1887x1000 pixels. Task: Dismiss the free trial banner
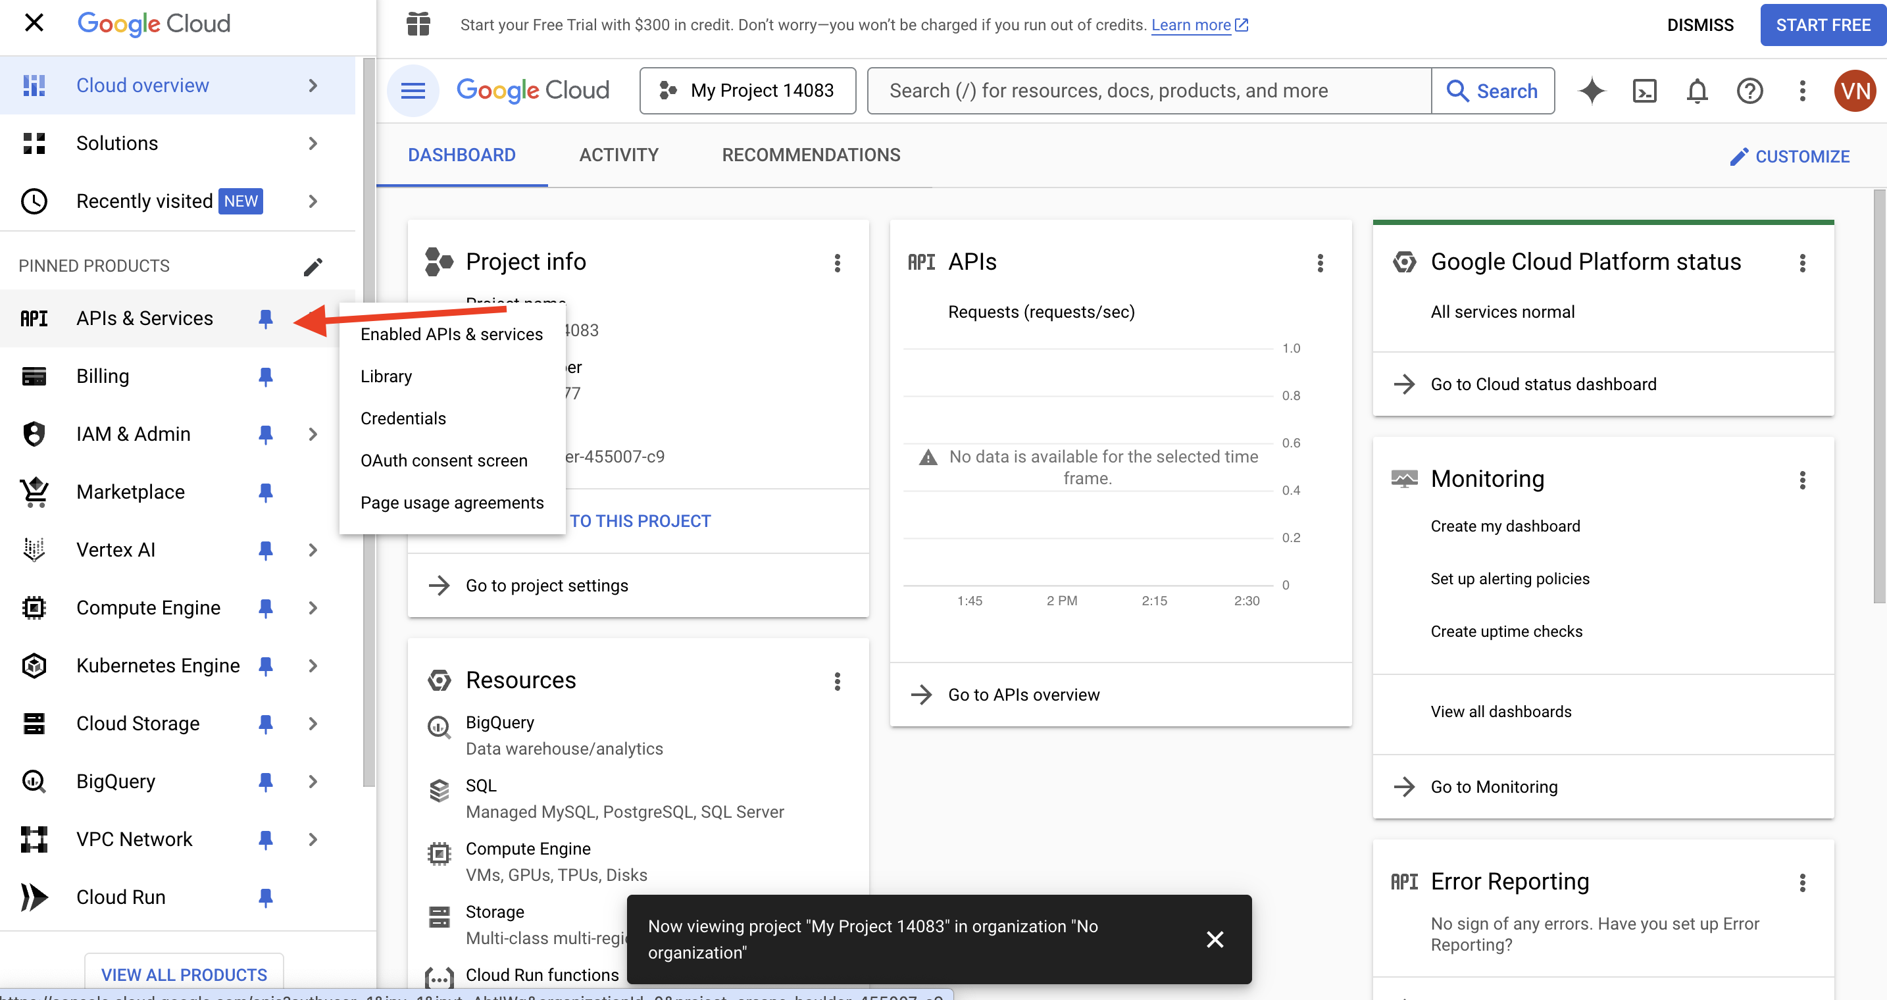(1700, 25)
